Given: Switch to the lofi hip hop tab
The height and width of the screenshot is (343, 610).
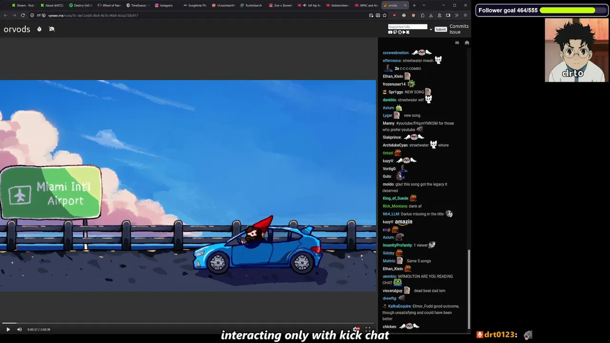Looking at the screenshot, I should tap(309, 5).
